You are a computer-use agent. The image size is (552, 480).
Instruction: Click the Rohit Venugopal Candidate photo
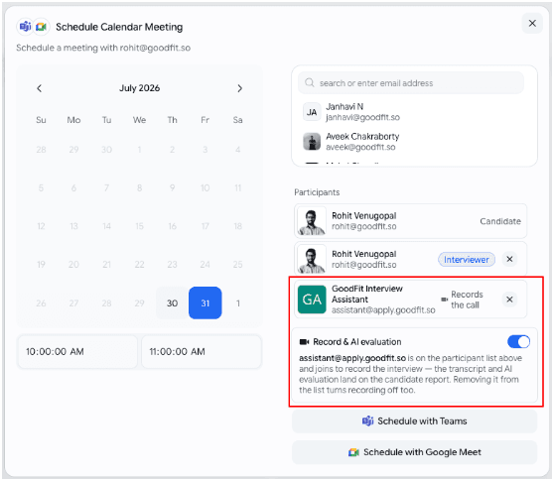312,221
